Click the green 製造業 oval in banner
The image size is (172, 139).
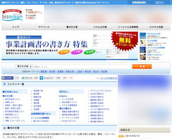pos(89,52)
